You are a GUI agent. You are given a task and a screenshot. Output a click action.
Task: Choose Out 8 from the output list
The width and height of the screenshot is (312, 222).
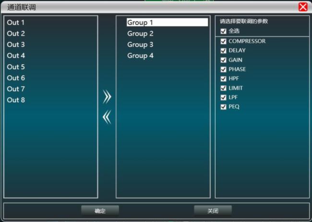pos(16,100)
